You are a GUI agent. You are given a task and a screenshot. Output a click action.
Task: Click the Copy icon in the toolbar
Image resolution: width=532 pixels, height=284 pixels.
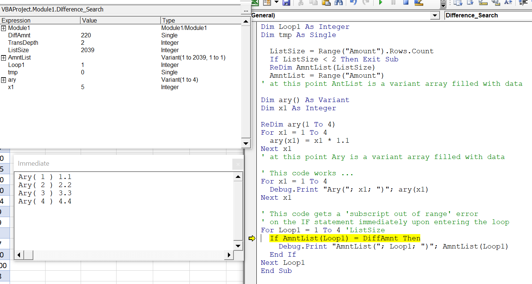tap(313, 2)
